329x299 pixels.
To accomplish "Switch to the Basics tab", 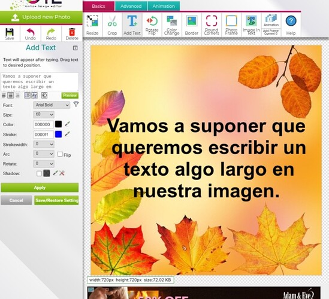I will point(99,6).
